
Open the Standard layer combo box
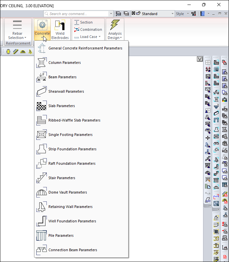point(154,14)
